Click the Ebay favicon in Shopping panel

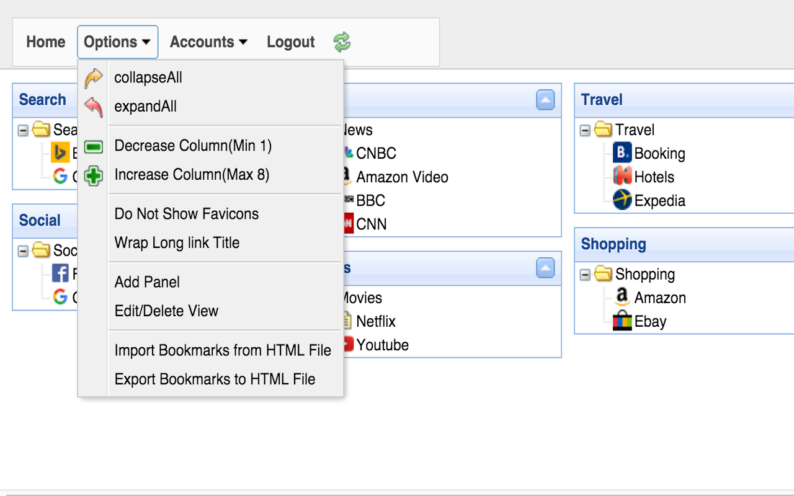tap(622, 321)
